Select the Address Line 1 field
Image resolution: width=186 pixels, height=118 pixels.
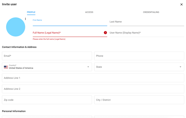(93, 78)
